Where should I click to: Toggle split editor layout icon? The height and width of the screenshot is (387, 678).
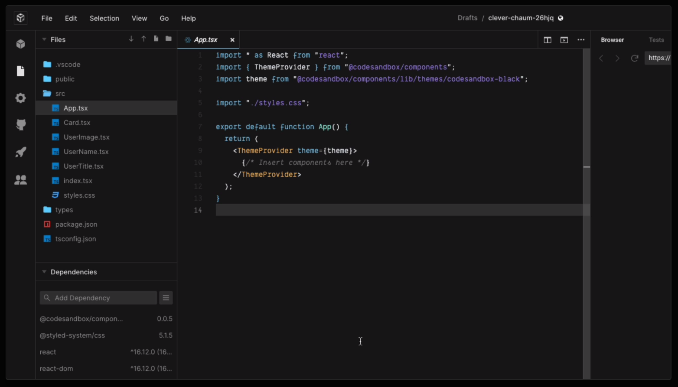coord(548,40)
